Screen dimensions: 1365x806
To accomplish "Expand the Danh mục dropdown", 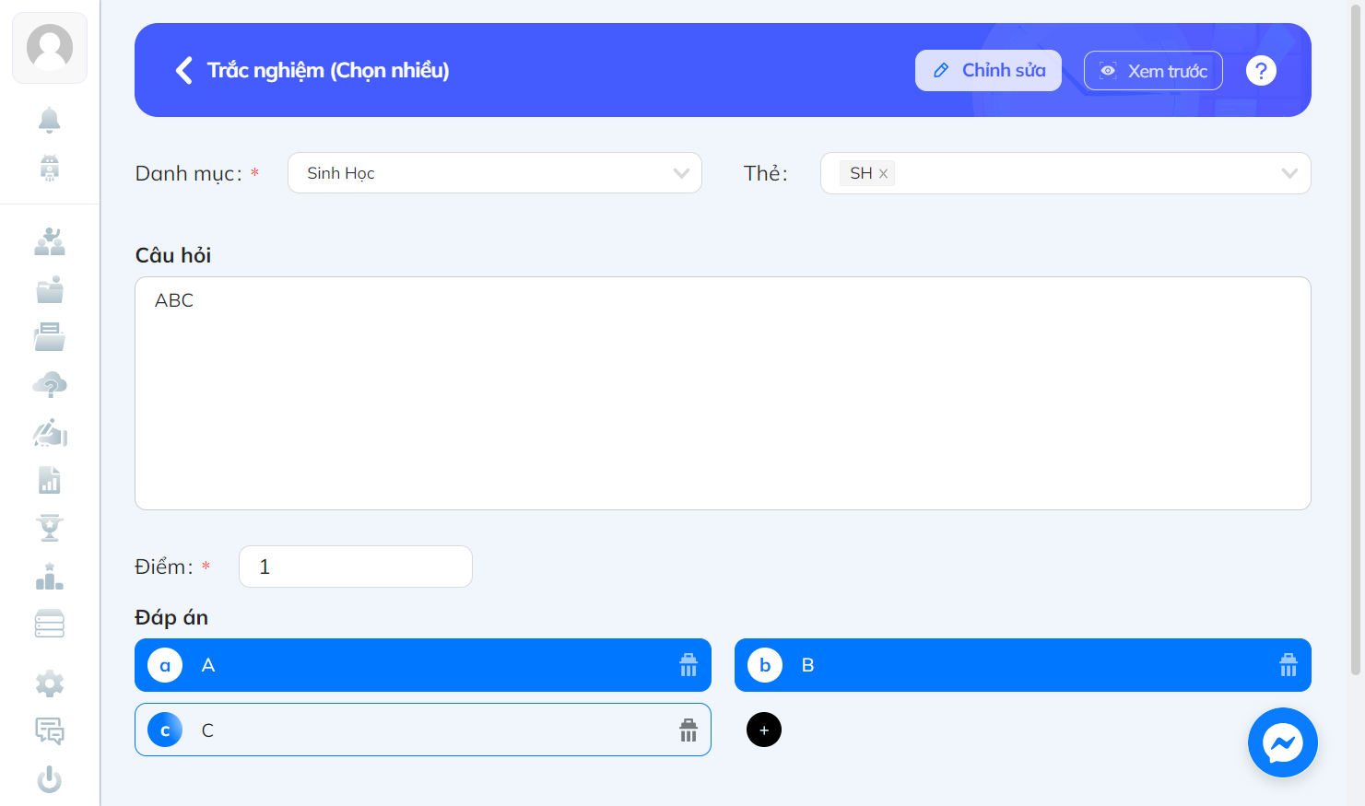I will click(495, 173).
